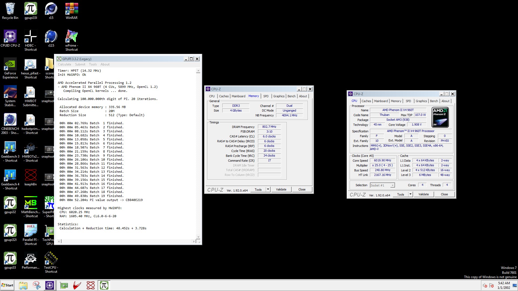The image size is (518, 291).
Task: Open the Tools menu in GPUPI
Action: pos(93,64)
